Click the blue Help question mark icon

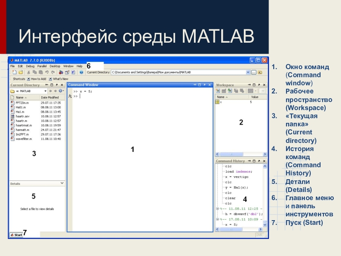[81, 72]
